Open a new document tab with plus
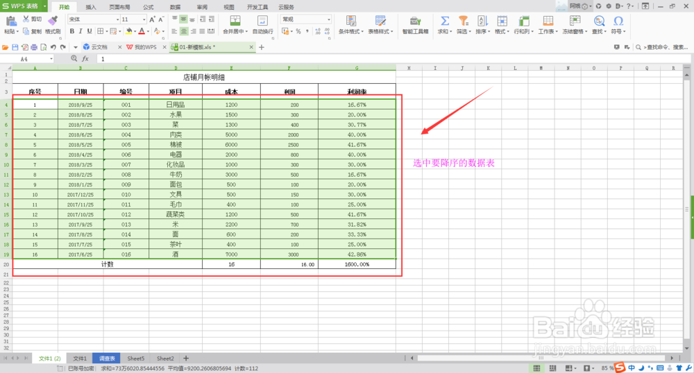Viewport: 694px width, 373px height. [x=262, y=47]
